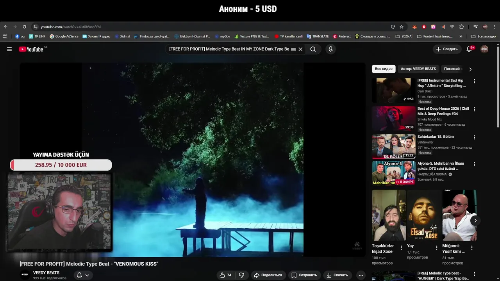The width and height of the screenshot is (500, 281).
Task: Open options for Təşəkkürlər Elşad Xose short
Action: pos(401,248)
